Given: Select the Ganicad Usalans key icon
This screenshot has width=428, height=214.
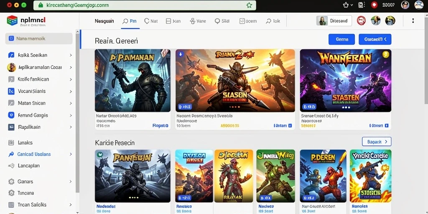Looking at the screenshot, I should coord(11,154).
